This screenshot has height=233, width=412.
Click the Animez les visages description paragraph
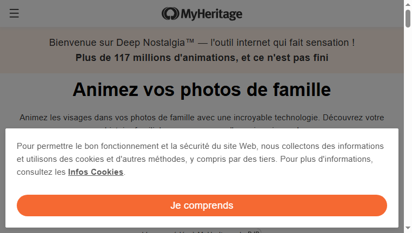coord(202,118)
